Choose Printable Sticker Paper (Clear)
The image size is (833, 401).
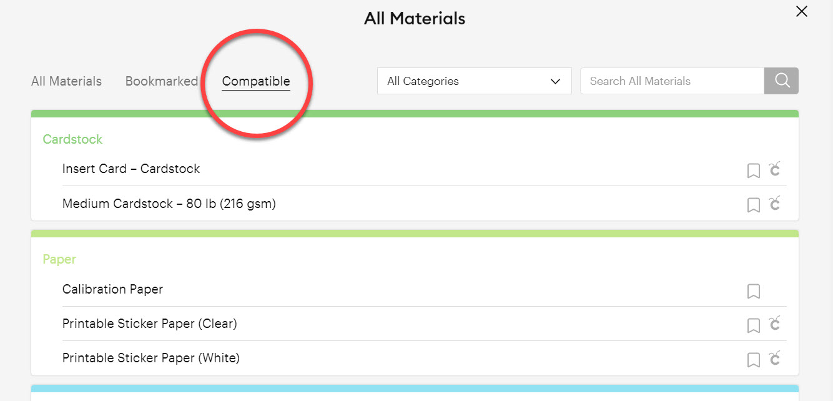(x=150, y=324)
